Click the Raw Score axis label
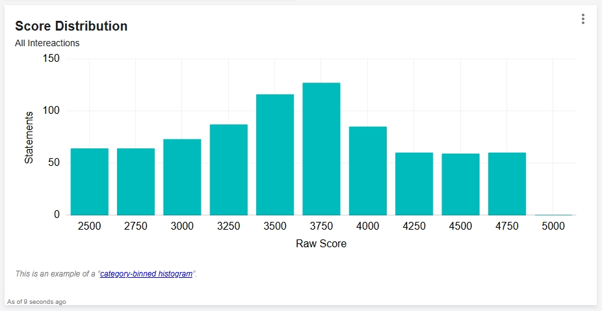The height and width of the screenshot is (311, 602). 321,243
